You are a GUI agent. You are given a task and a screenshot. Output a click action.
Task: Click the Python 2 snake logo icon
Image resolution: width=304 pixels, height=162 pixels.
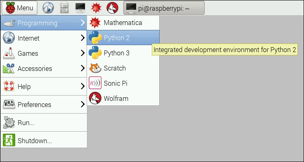[95, 38]
